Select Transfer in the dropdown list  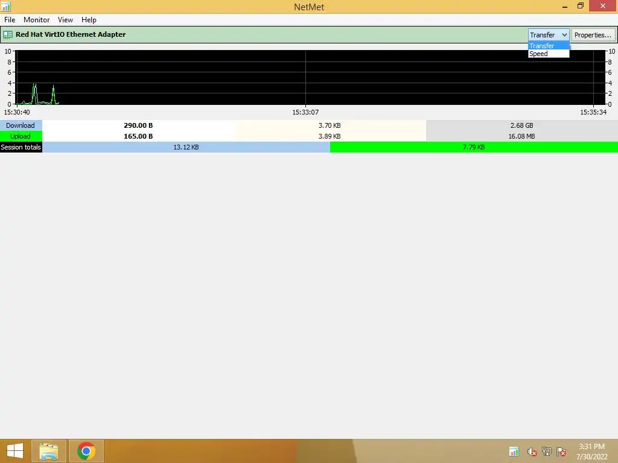click(x=549, y=46)
